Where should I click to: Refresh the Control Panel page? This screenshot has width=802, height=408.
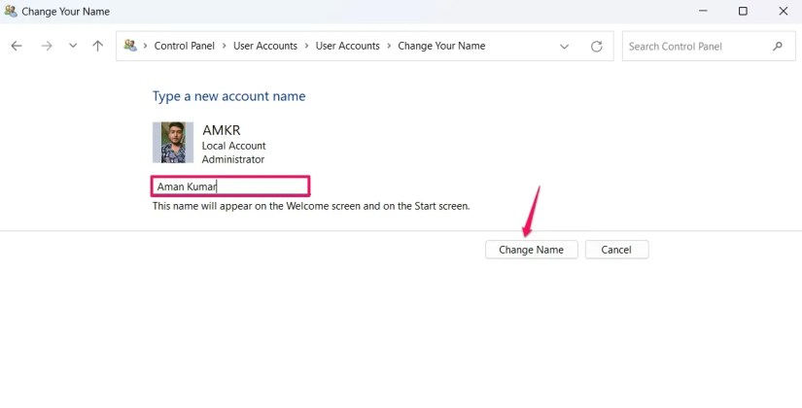point(597,46)
